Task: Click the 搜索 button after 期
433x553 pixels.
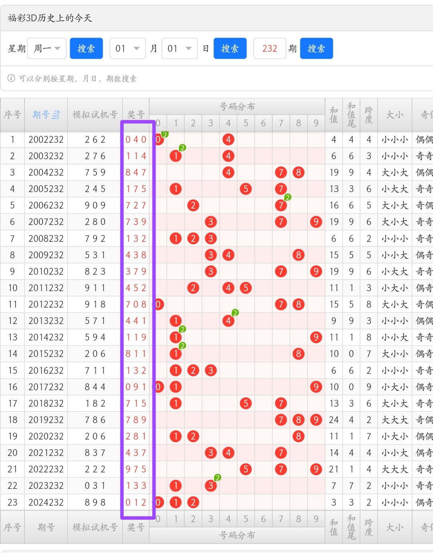Action: pyautogui.click(x=316, y=49)
